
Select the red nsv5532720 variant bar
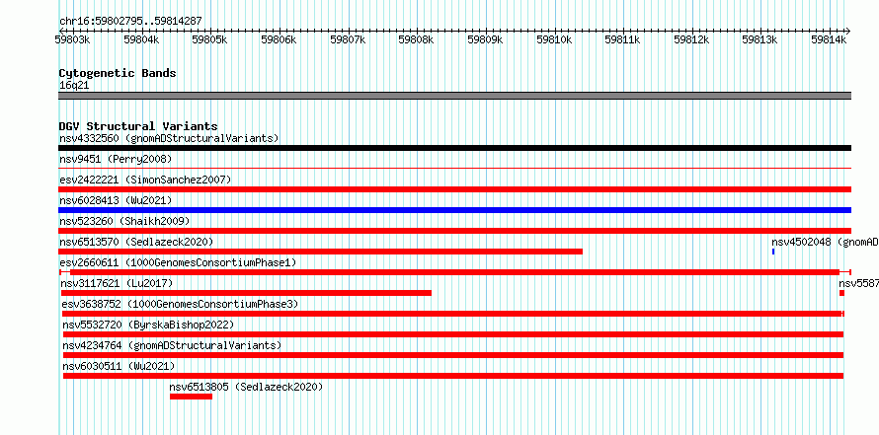click(x=453, y=334)
